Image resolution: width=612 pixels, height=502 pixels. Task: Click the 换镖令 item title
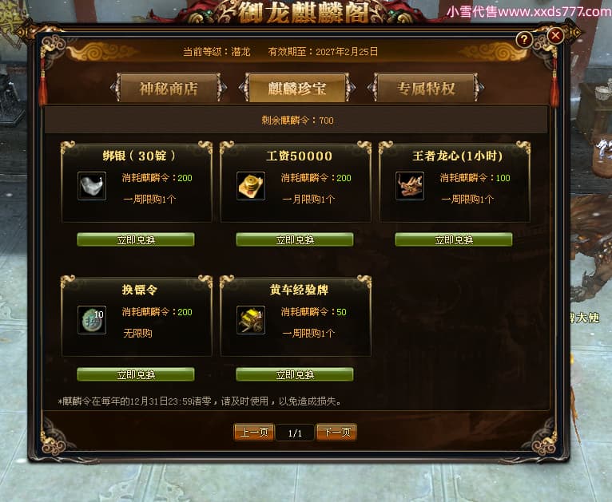coord(139,290)
